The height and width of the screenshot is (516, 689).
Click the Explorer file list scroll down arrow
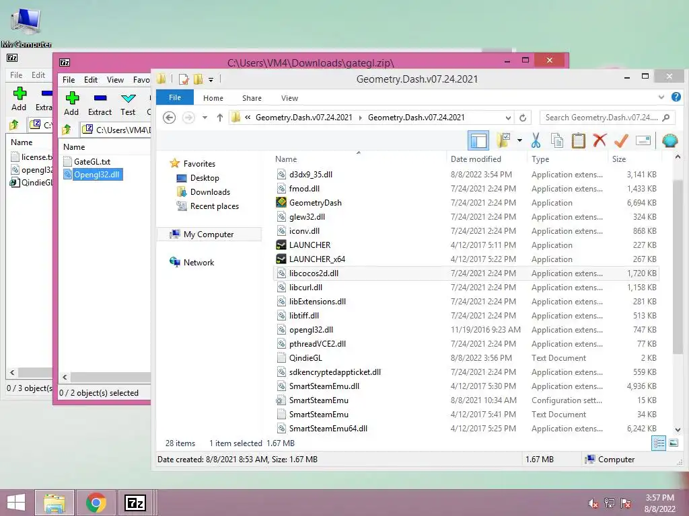point(678,429)
